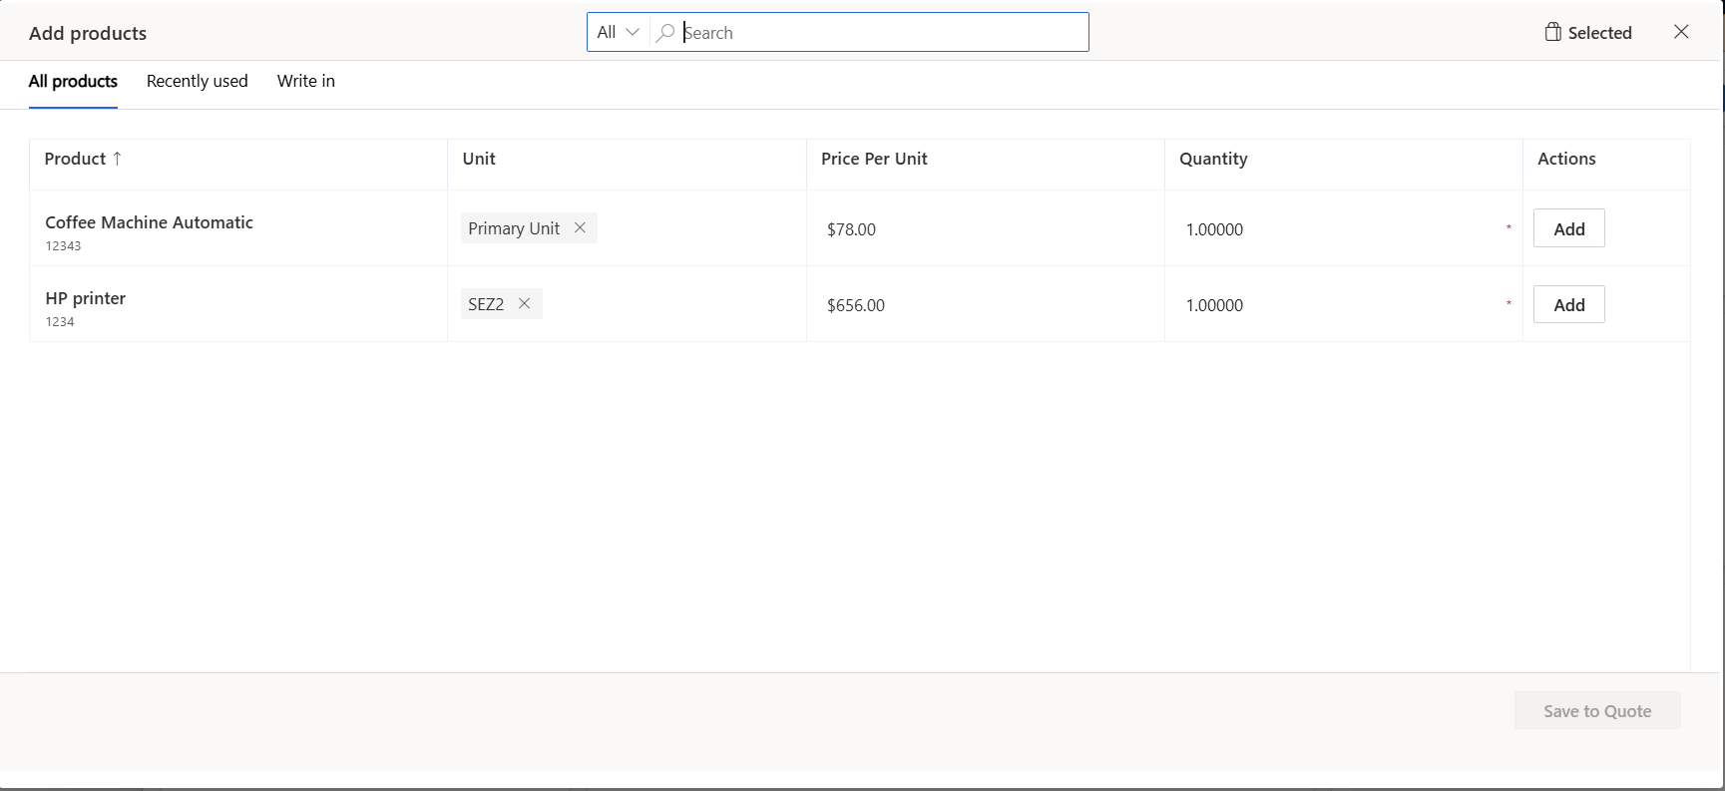Select HP printer product name
The width and height of the screenshot is (1725, 791).
85,298
